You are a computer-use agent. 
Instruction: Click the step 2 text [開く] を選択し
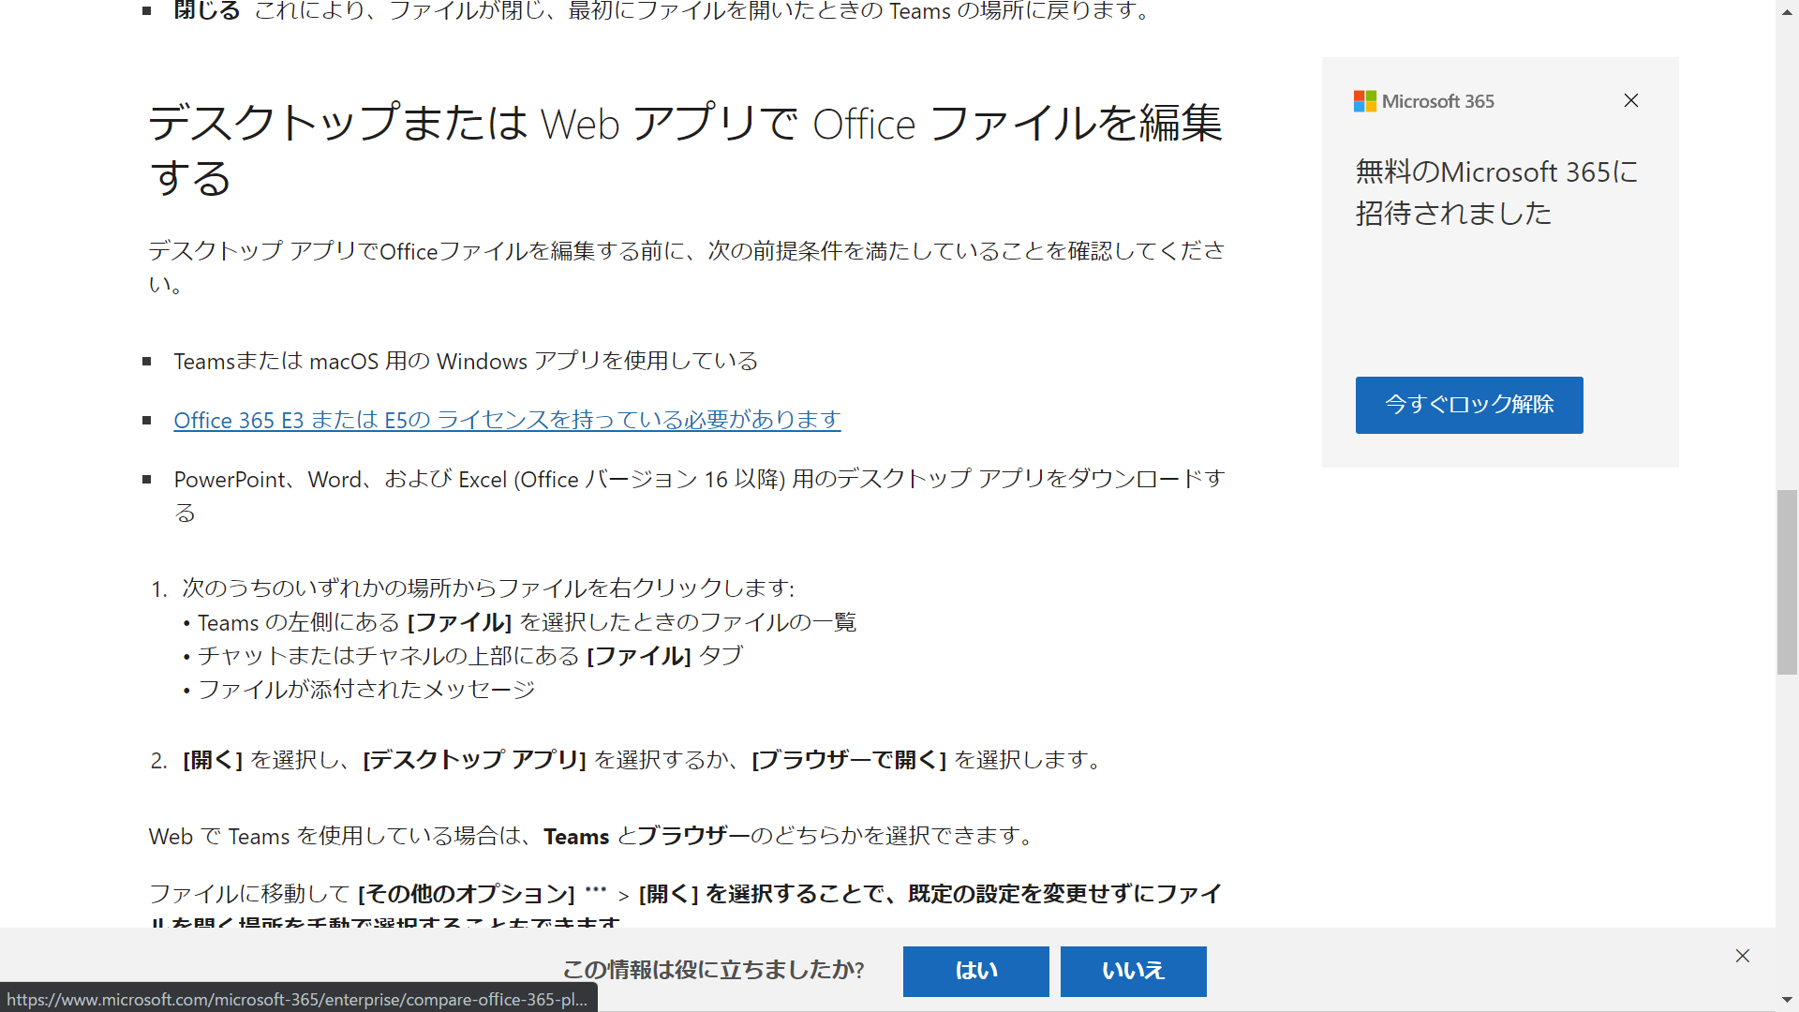[x=267, y=759]
